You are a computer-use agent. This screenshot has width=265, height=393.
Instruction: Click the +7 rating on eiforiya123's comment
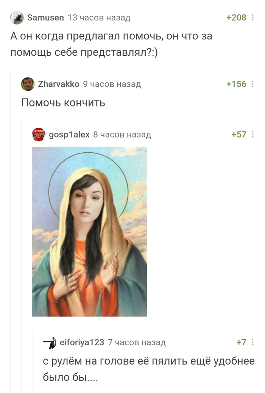[241, 342]
